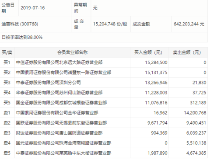Click the 买4 rank cell

pos(7,93)
